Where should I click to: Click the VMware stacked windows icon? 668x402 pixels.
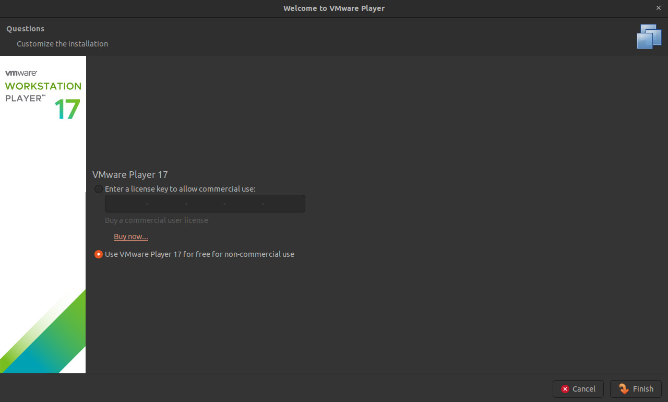click(x=649, y=37)
